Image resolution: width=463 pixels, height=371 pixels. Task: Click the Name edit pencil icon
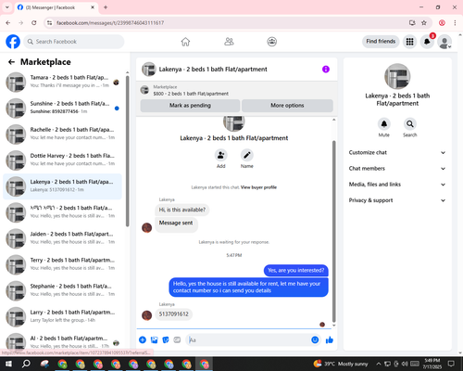(x=247, y=155)
